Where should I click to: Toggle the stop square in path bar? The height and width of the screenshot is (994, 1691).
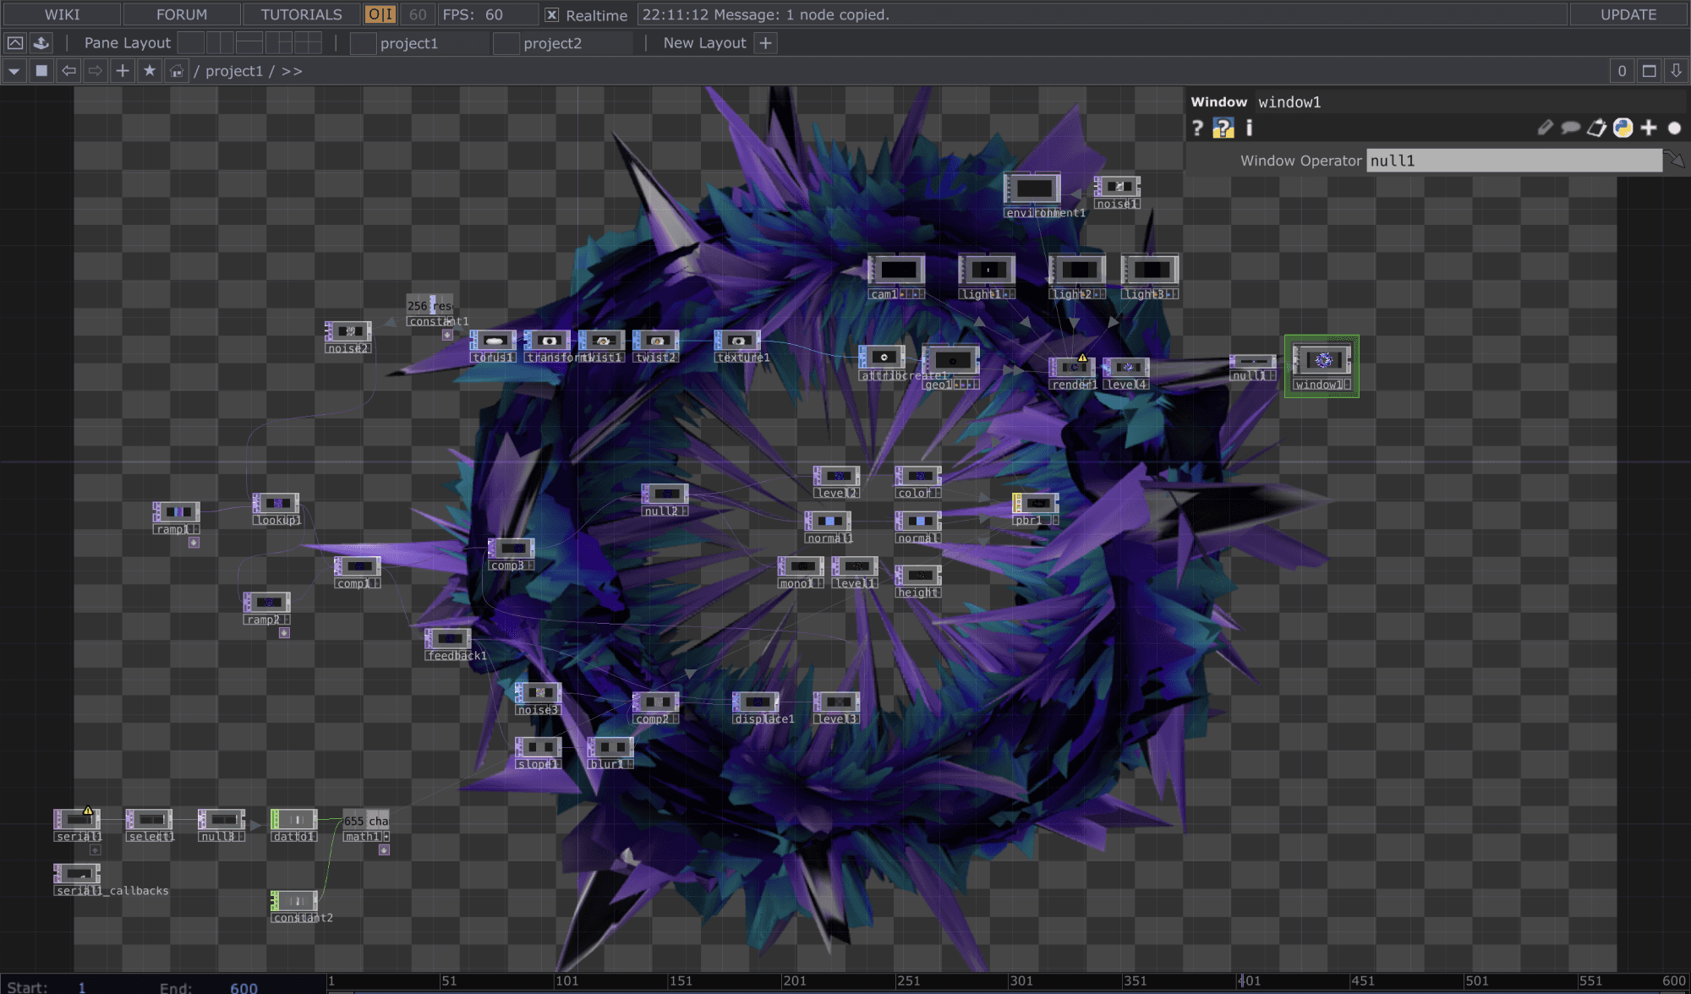41,71
